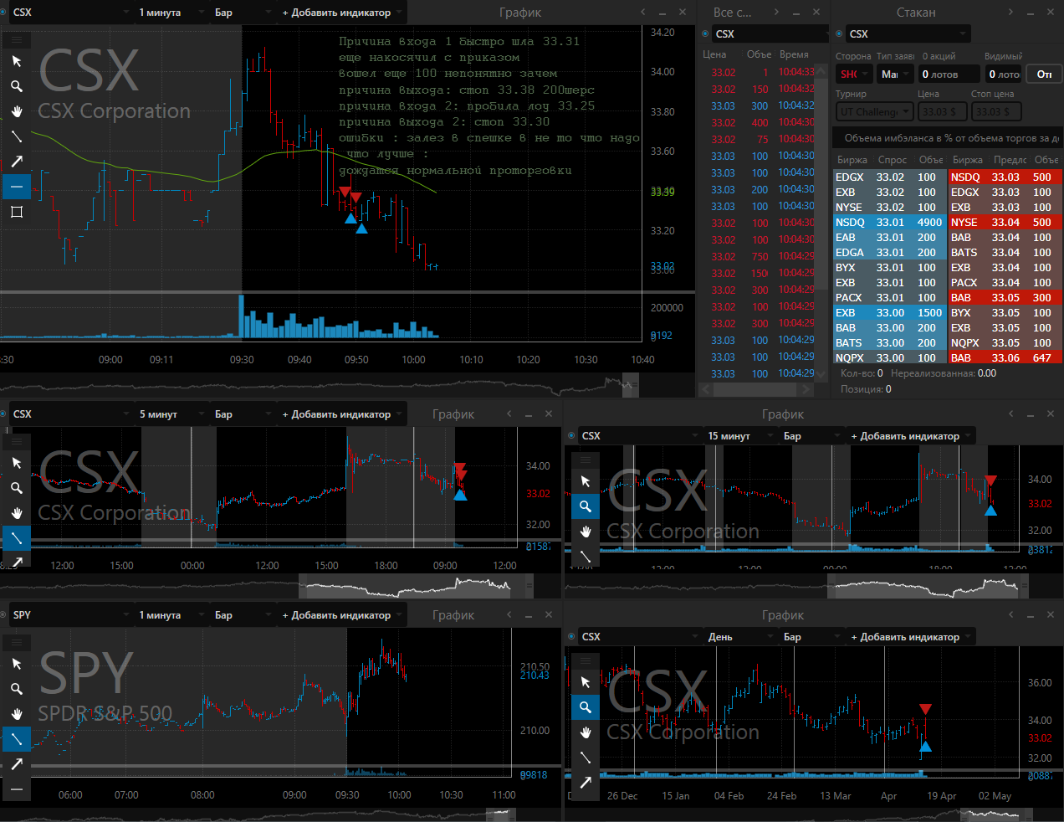The width and height of the screenshot is (1064, 822).
Task: Open SPY symbol dropdown
Action: (x=70, y=615)
